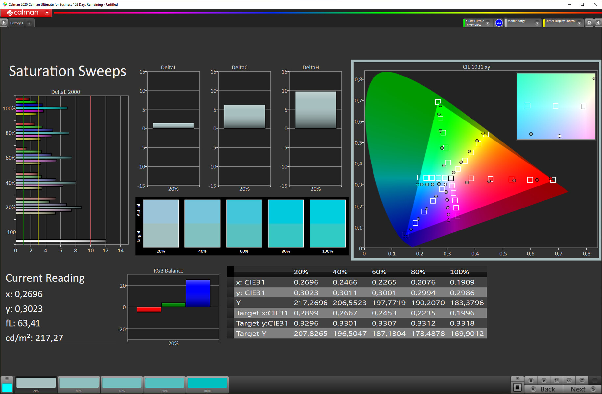This screenshot has height=394, width=602.
Task: Click the 60% actual/target comparison swatch
Action: click(x=244, y=223)
